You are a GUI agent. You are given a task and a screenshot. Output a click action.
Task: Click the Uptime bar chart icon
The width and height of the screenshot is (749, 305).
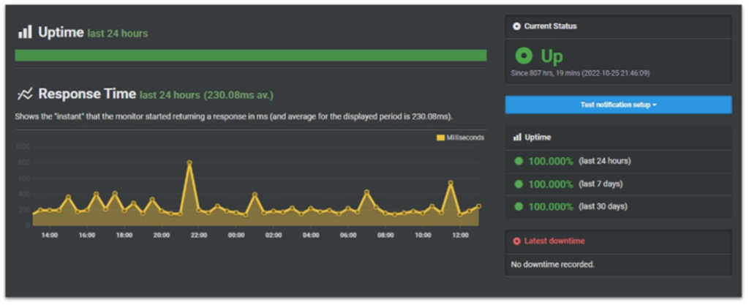point(25,31)
